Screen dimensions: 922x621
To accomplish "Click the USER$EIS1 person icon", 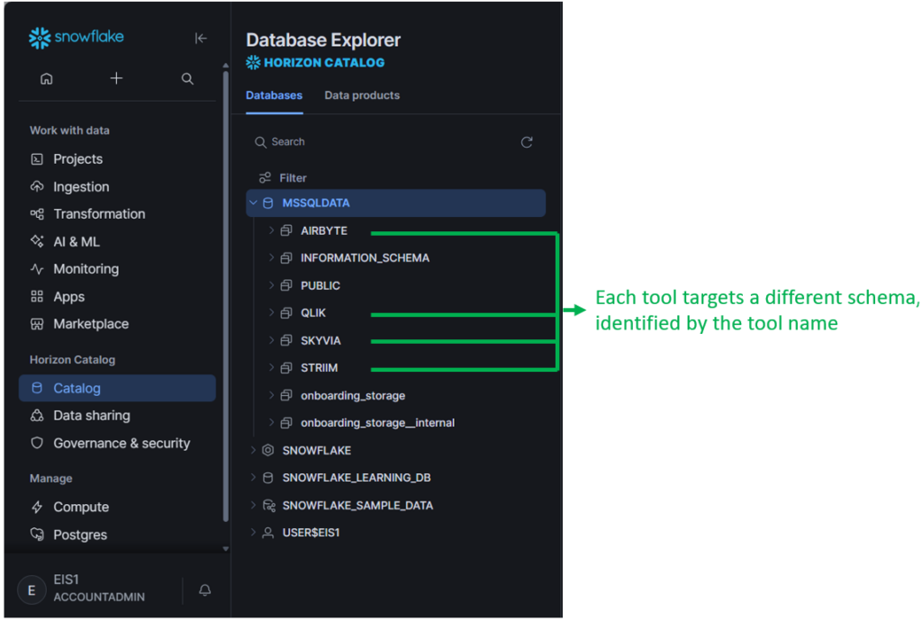I will 267,533.
